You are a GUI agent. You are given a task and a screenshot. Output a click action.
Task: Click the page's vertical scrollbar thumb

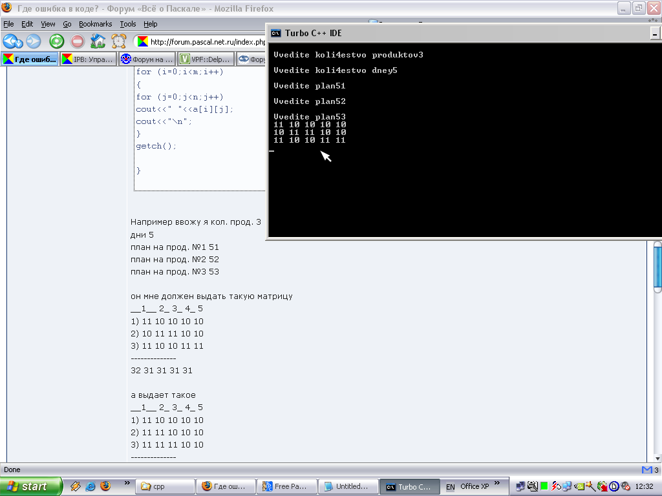click(x=657, y=265)
